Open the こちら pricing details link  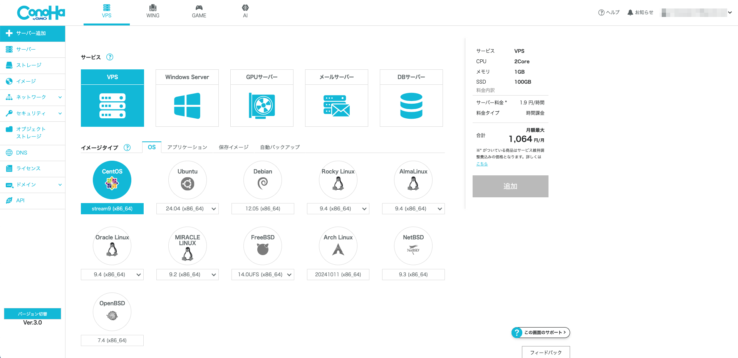click(482, 163)
